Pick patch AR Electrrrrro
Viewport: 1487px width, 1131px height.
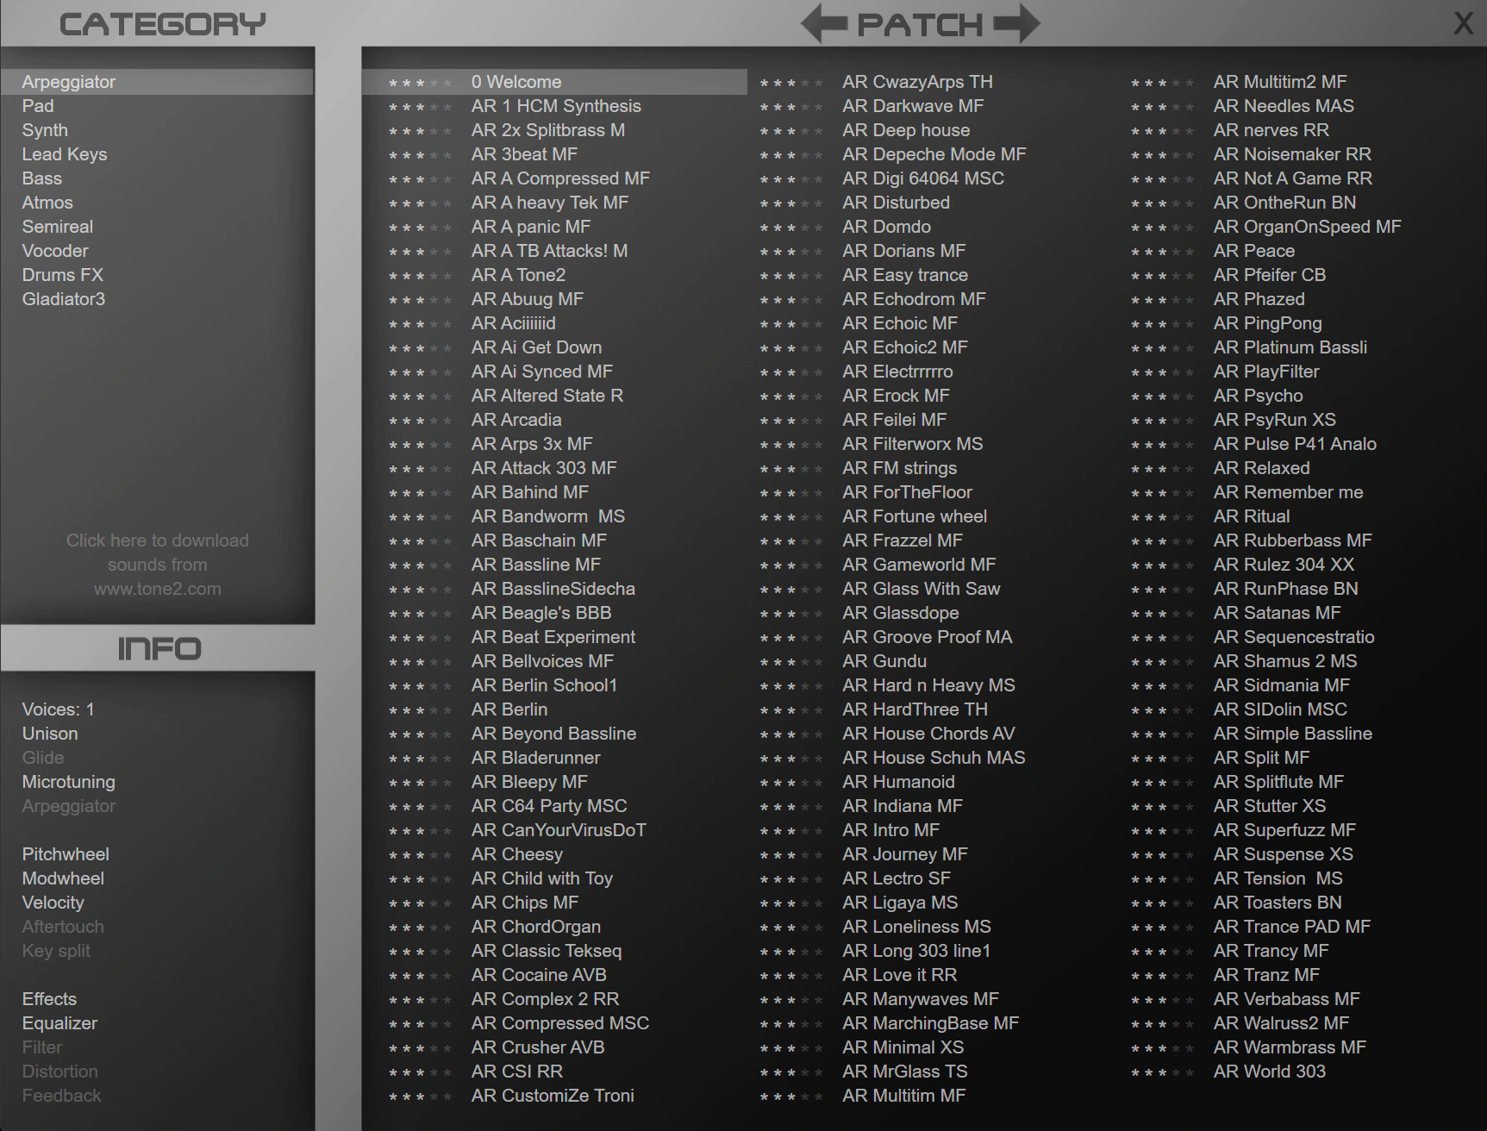point(897,372)
